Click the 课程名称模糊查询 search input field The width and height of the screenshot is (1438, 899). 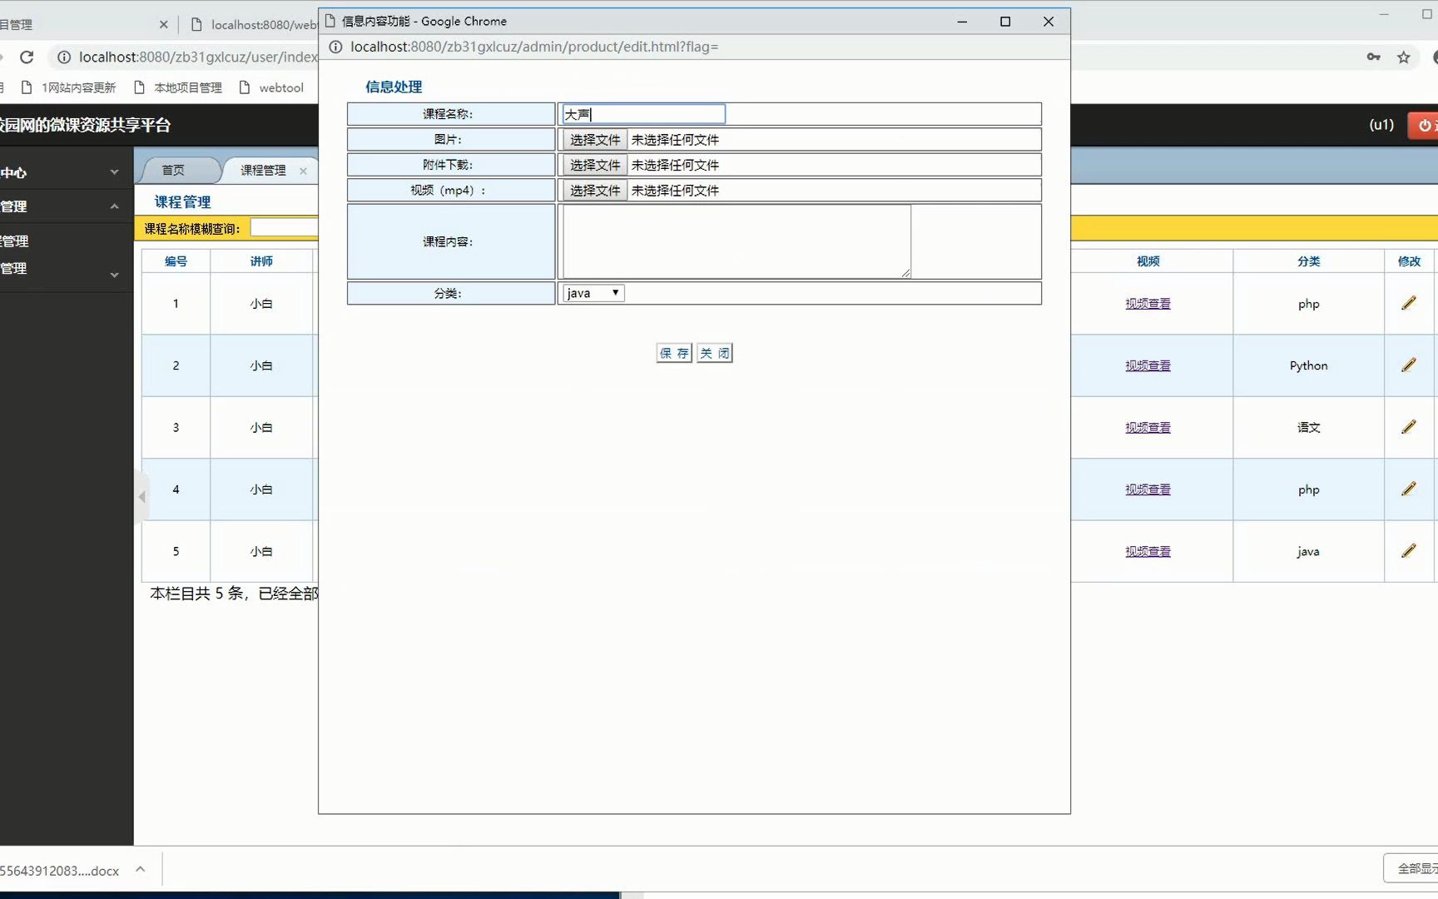[284, 226]
